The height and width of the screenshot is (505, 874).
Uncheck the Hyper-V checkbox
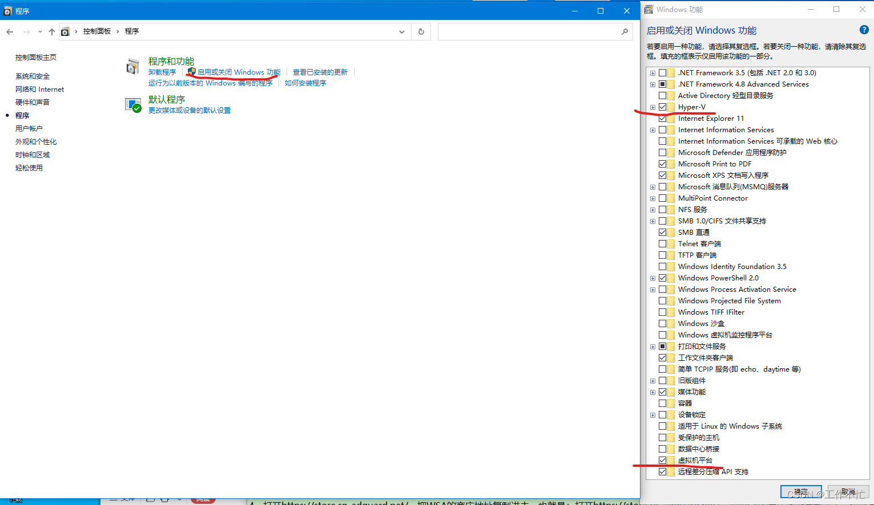[x=663, y=107]
